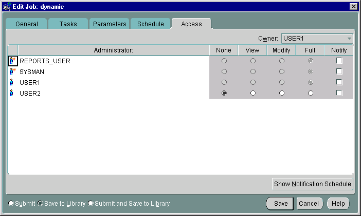
Task: Click the USER2 administrator icon
Action: [12, 93]
